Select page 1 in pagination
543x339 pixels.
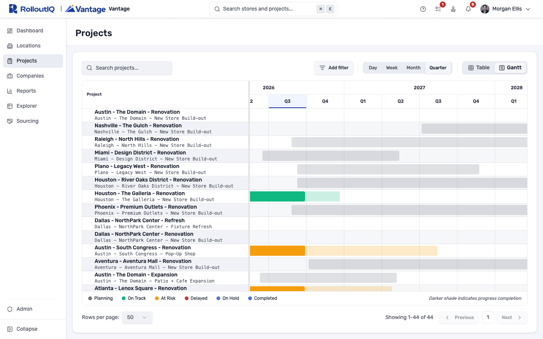[488, 318]
